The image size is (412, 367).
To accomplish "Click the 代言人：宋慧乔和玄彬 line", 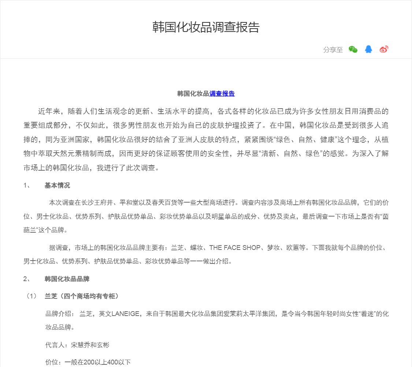I will [77, 345].
